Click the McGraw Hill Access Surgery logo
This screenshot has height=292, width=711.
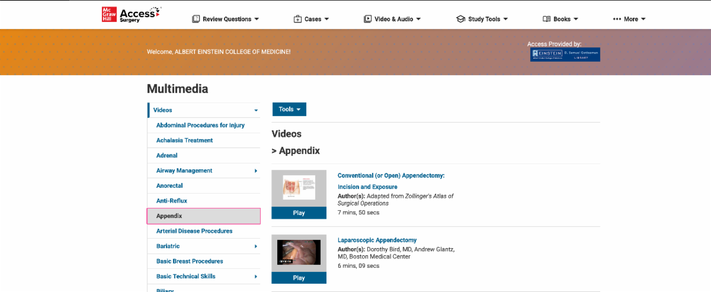[131, 15]
